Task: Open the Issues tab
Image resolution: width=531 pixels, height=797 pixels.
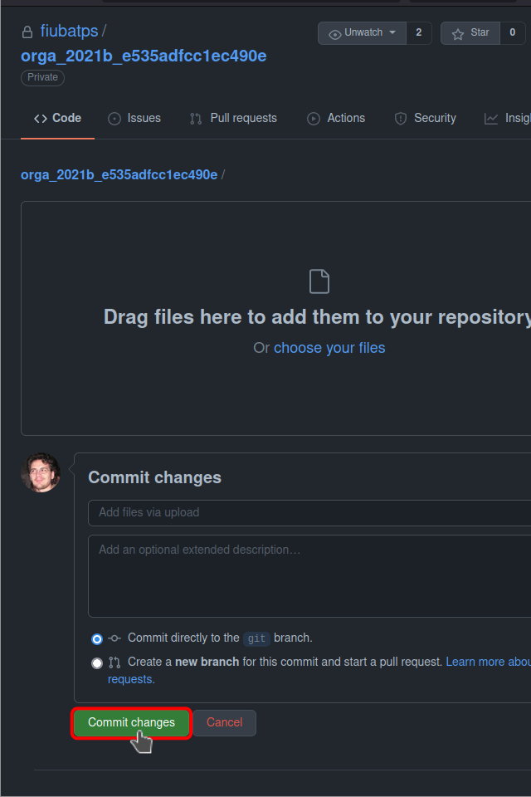Action: [x=134, y=119]
